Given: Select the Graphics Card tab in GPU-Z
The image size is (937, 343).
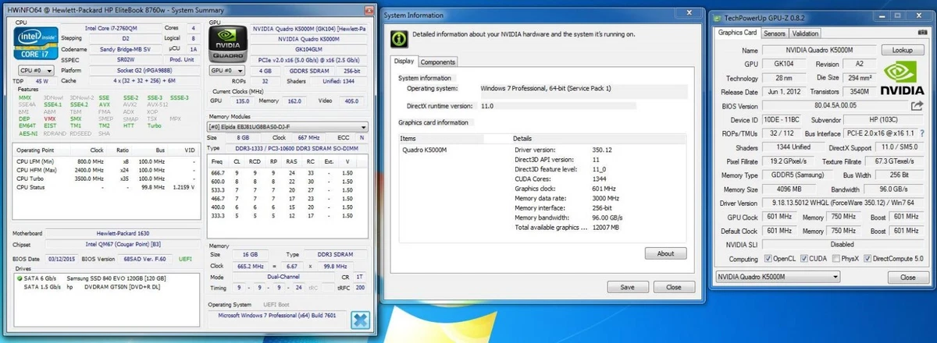Looking at the screenshot, I should tap(737, 34).
